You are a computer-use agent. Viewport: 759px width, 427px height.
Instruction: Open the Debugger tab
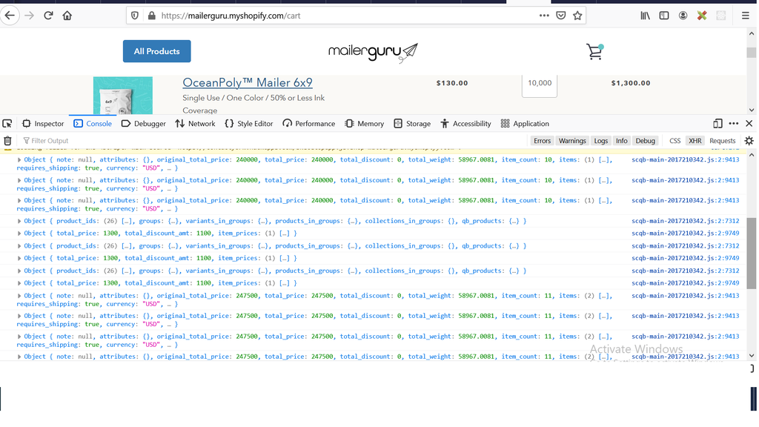click(143, 124)
